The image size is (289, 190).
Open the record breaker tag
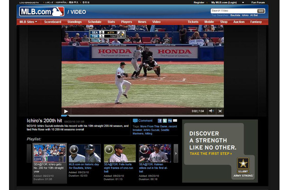155,128
